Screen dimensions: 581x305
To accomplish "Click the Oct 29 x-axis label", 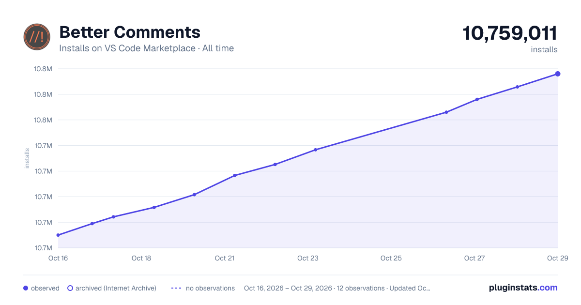I will [x=557, y=258].
